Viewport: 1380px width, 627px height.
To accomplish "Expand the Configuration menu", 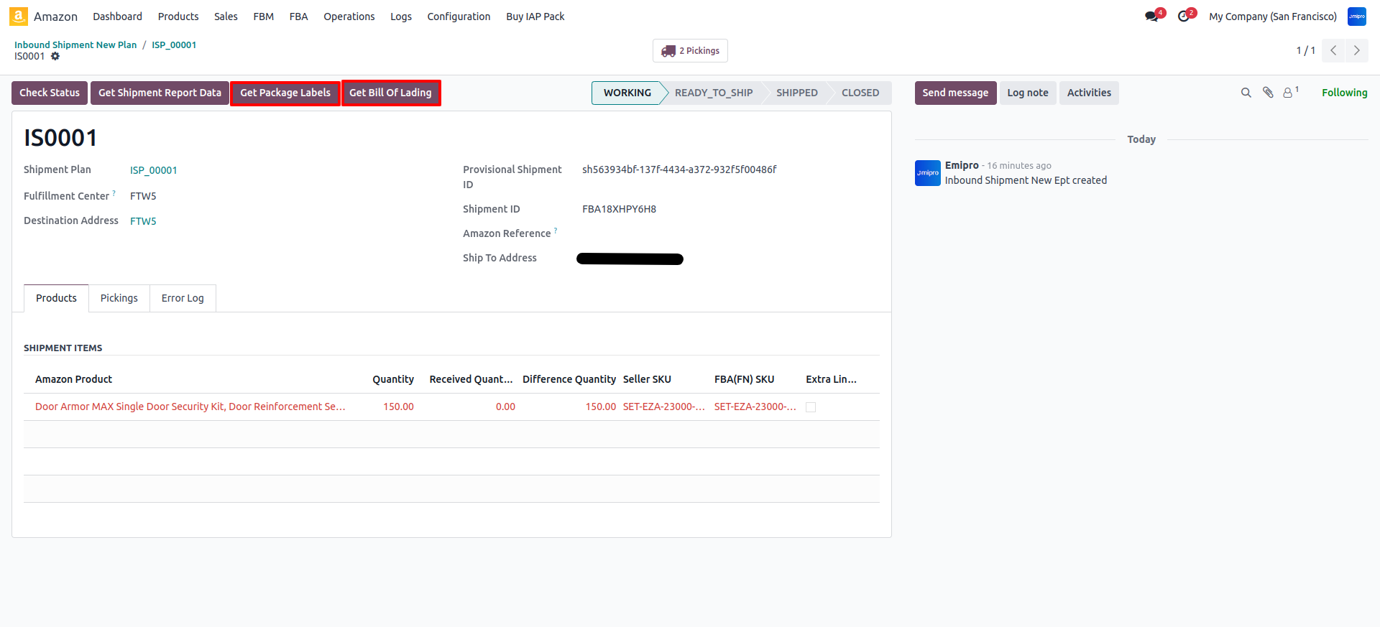I will 459,17.
